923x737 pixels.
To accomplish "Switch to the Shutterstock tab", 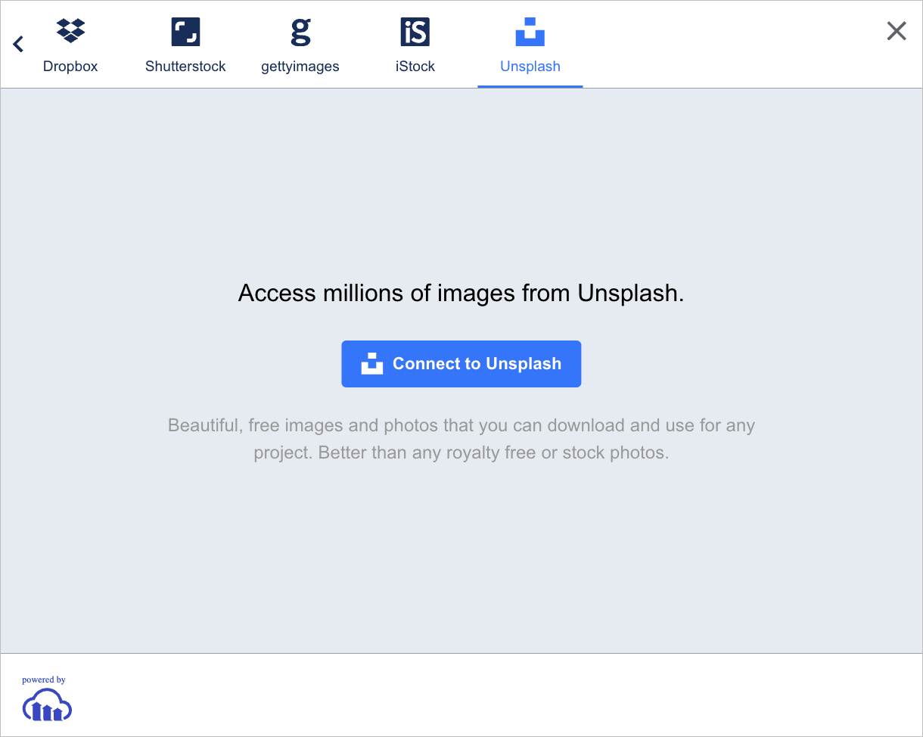I will coord(185,45).
